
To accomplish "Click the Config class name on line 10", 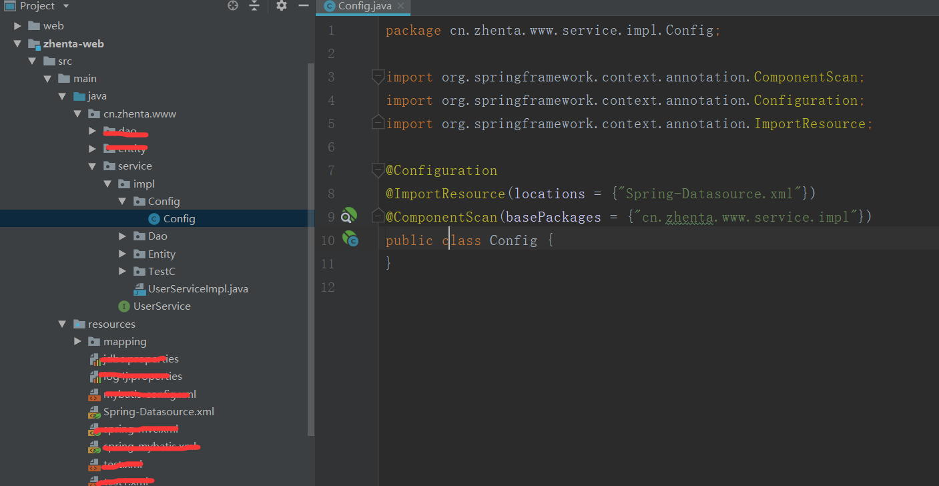I will coord(513,240).
